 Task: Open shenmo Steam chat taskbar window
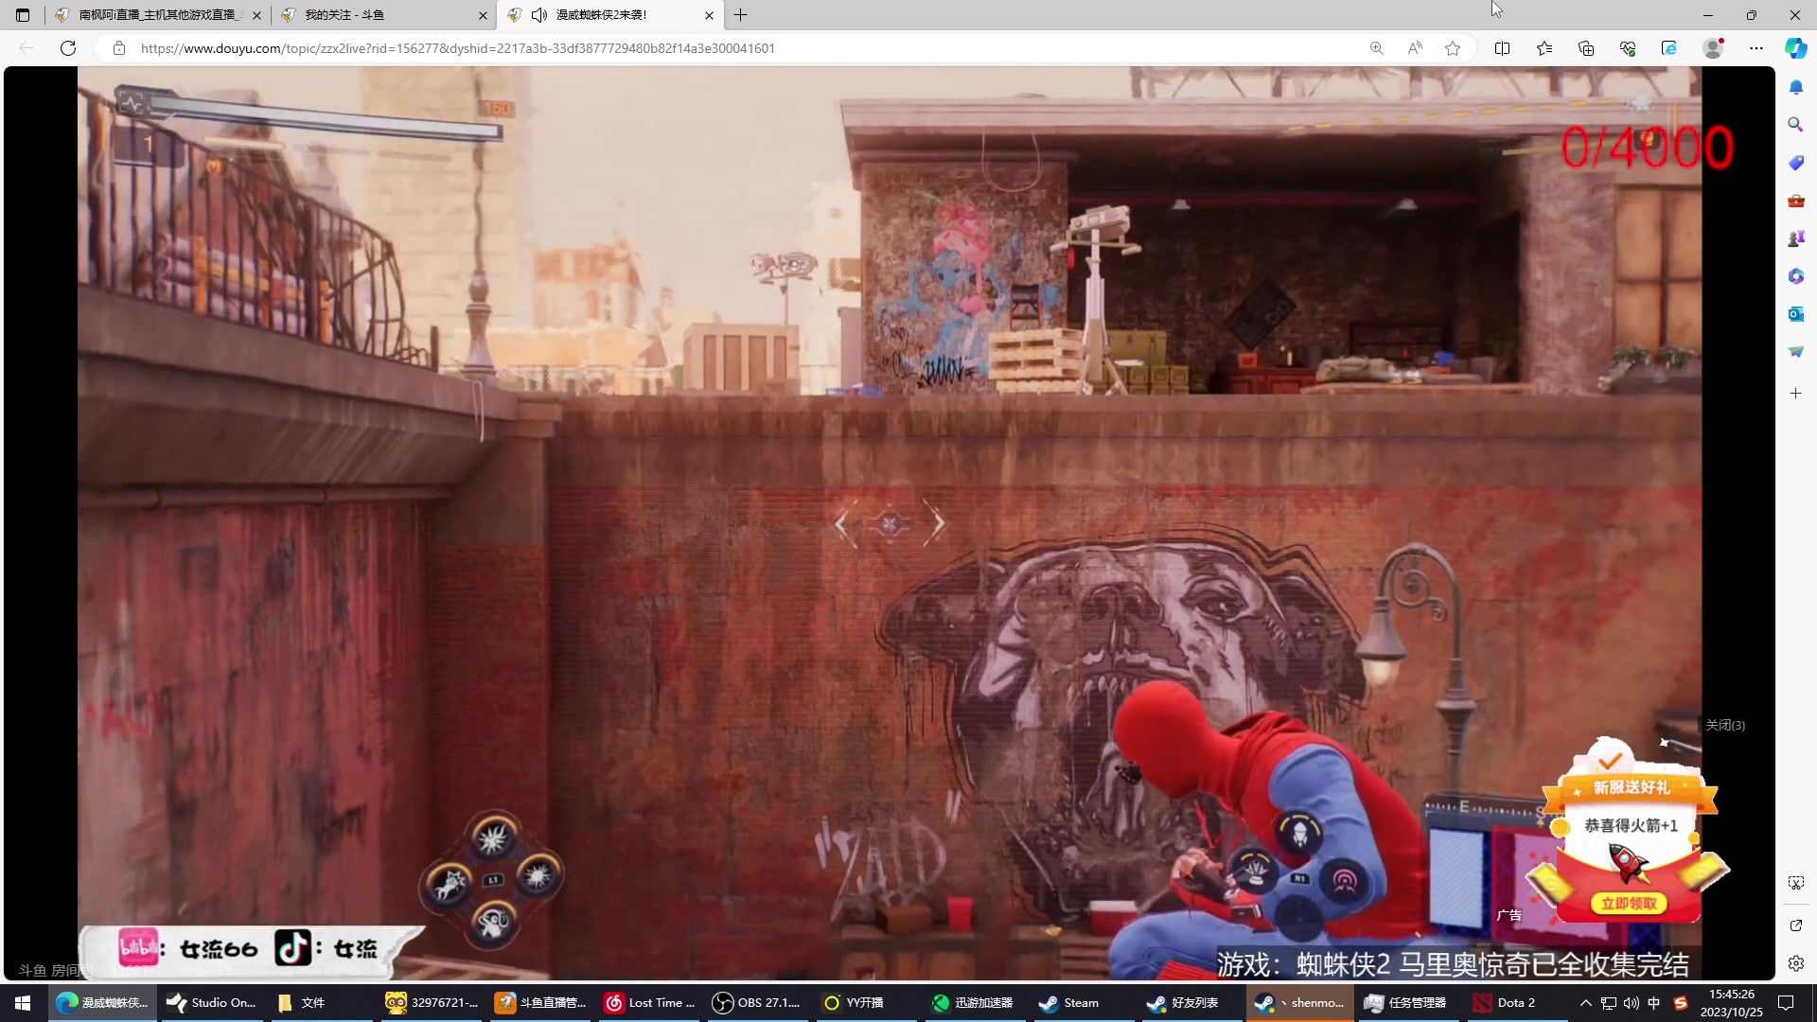click(1298, 1003)
